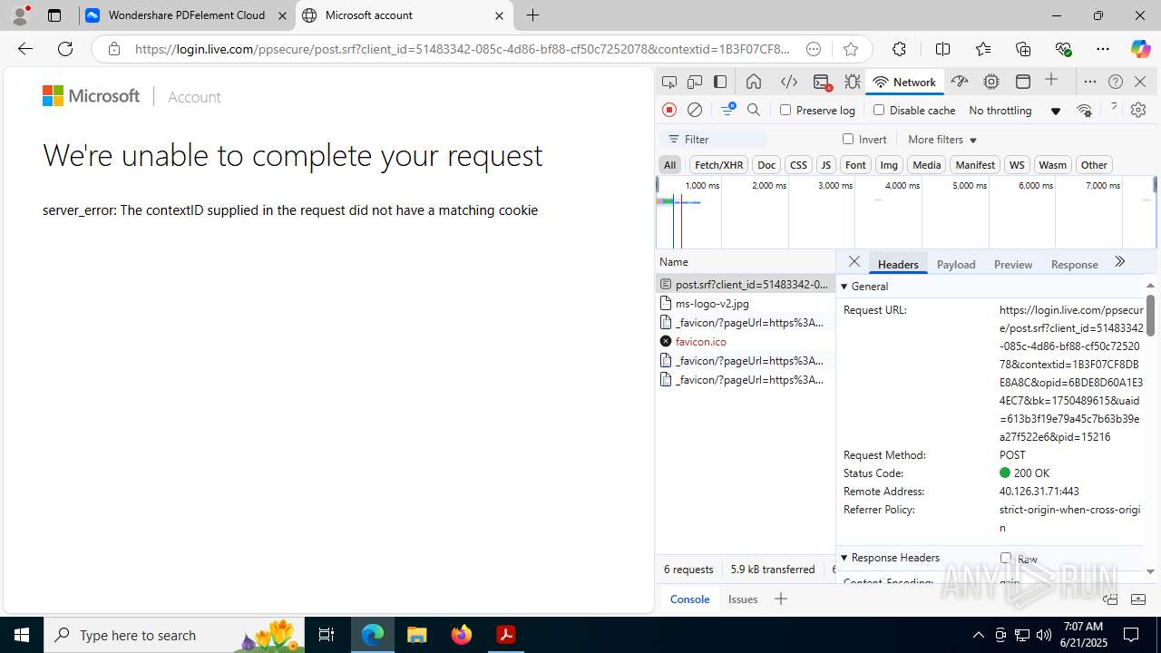Add more tools with the plus icon
The width and height of the screenshot is (1161, 653).
pyautogui.click(x=1051, y=81)
